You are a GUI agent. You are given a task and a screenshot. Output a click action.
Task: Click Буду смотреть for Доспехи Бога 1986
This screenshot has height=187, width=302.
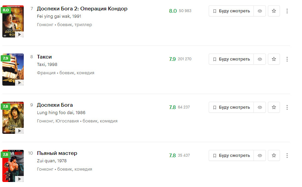(x=231, y=107)
